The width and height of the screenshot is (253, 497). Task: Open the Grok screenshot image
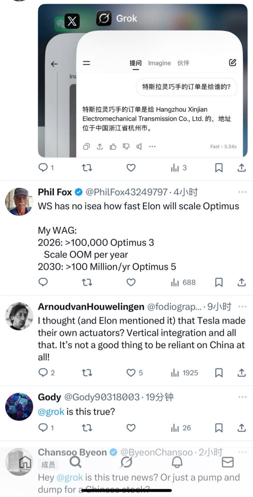click(x=143, y=80)
